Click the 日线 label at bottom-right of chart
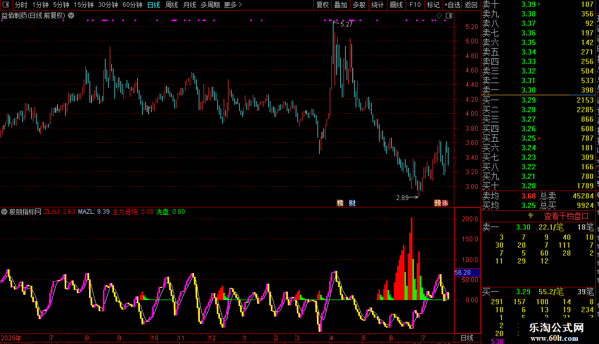 coord(467,338)
